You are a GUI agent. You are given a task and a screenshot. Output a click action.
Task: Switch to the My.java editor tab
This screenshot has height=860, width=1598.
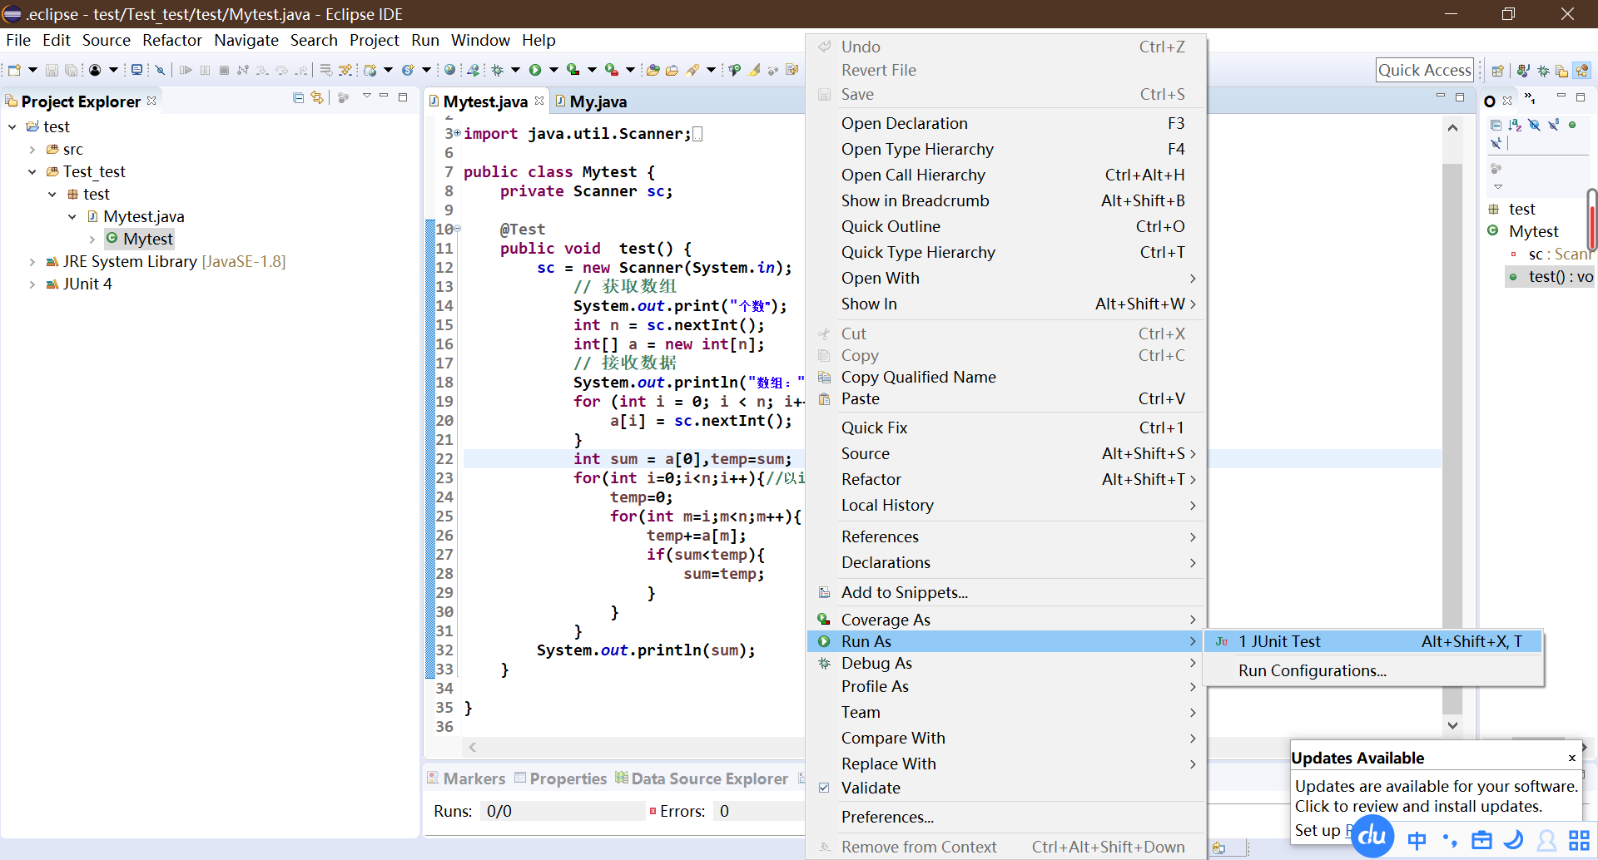(598, 101)
